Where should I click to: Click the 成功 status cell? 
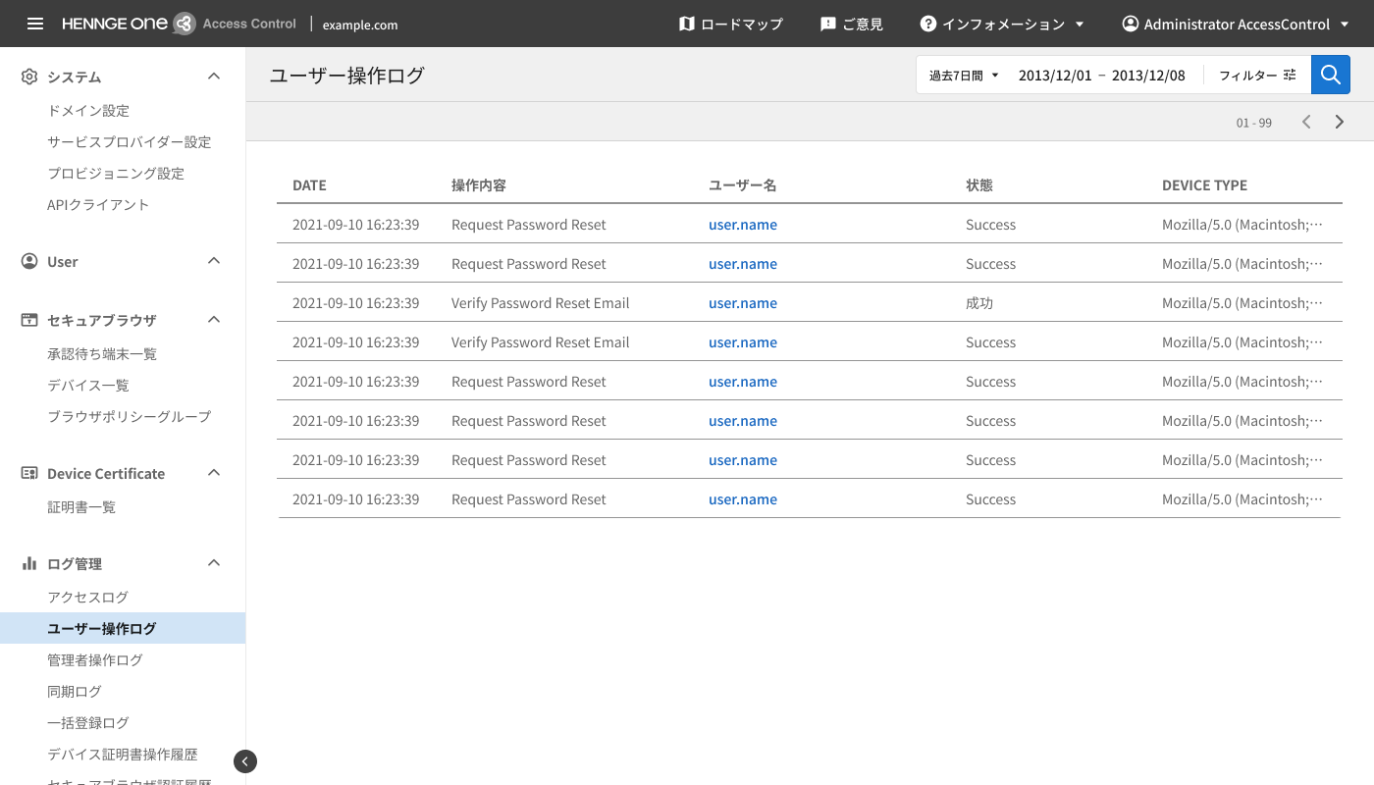[x=979, y=303]
